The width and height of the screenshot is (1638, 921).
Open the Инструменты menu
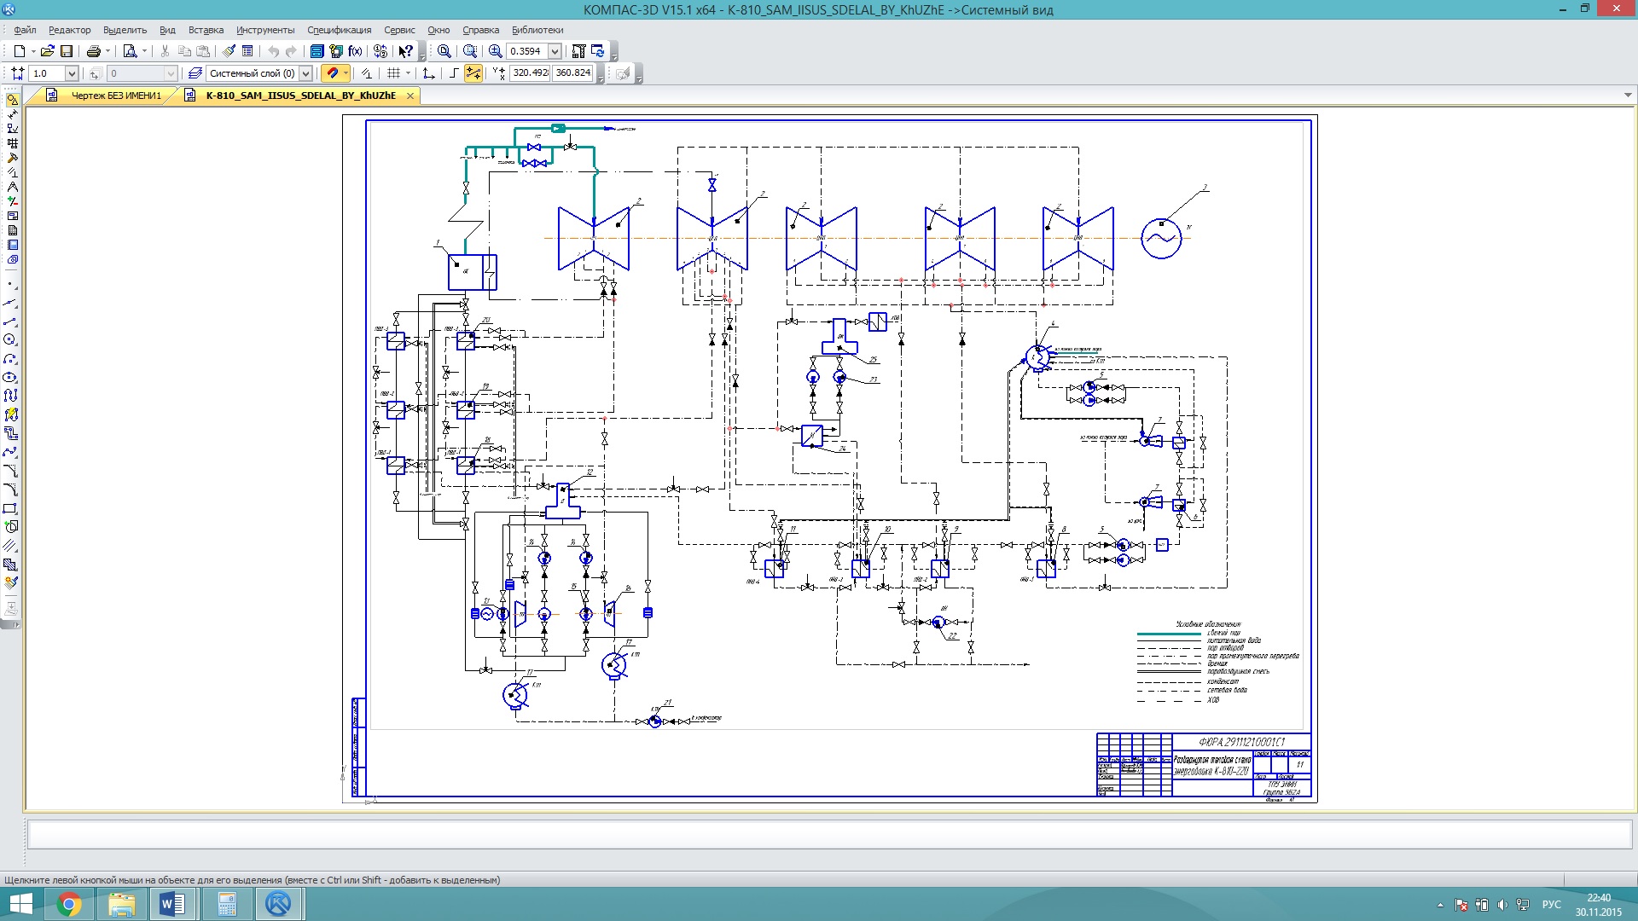click(x=265, y=30)
